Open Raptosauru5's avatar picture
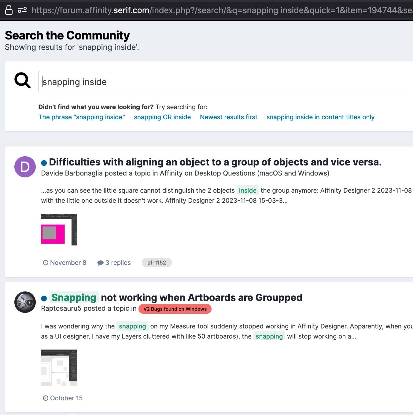The image size is (413, 415). tap(25, 302)
